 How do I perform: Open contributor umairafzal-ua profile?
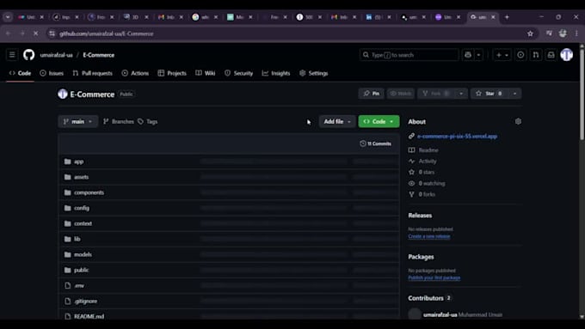[x=440, y=314]
